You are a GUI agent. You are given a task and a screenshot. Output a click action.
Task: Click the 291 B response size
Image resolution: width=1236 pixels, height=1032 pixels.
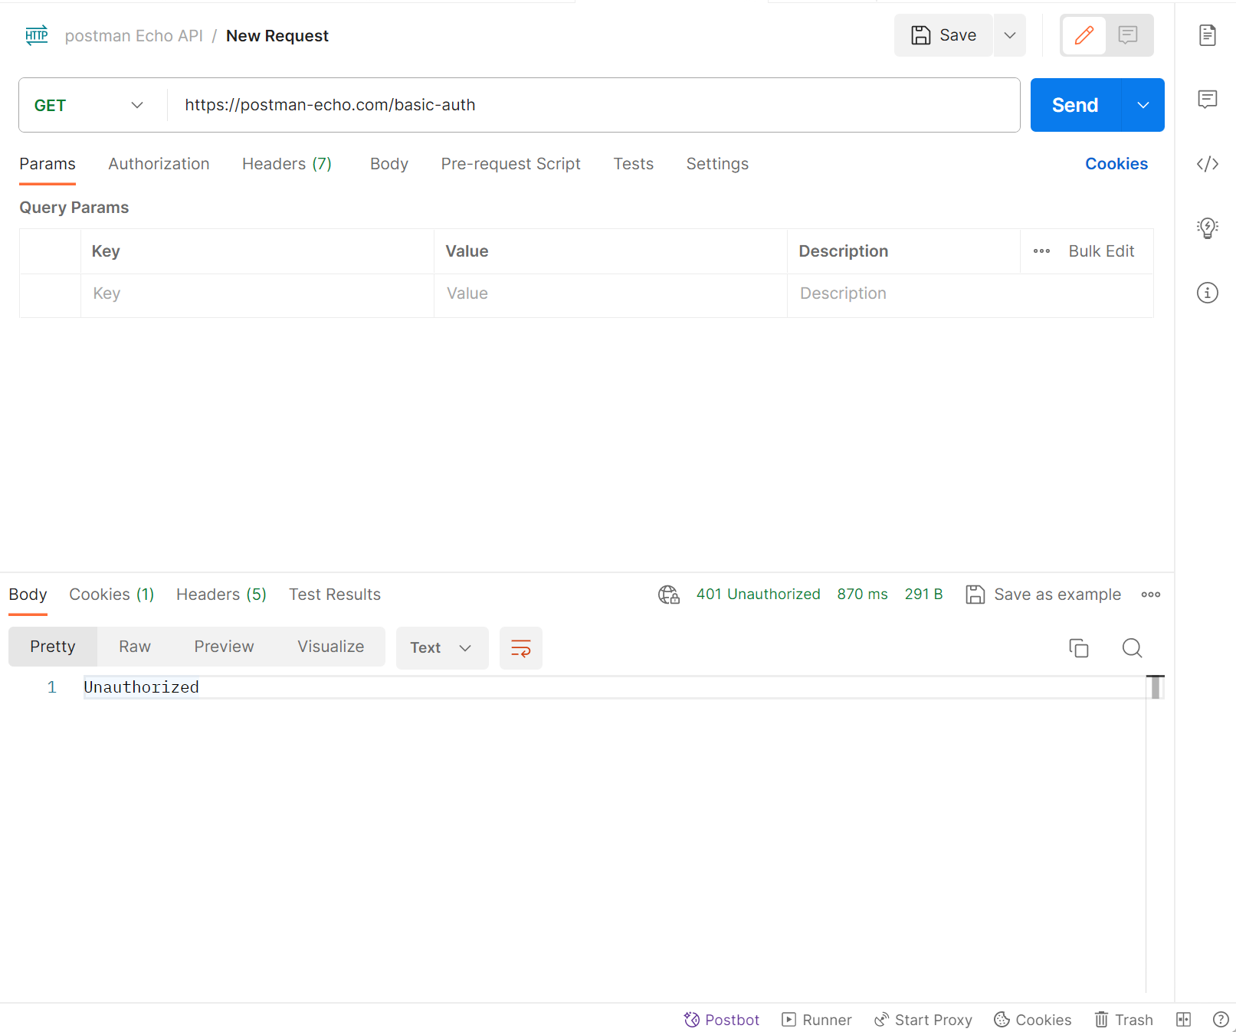[924, 595]
